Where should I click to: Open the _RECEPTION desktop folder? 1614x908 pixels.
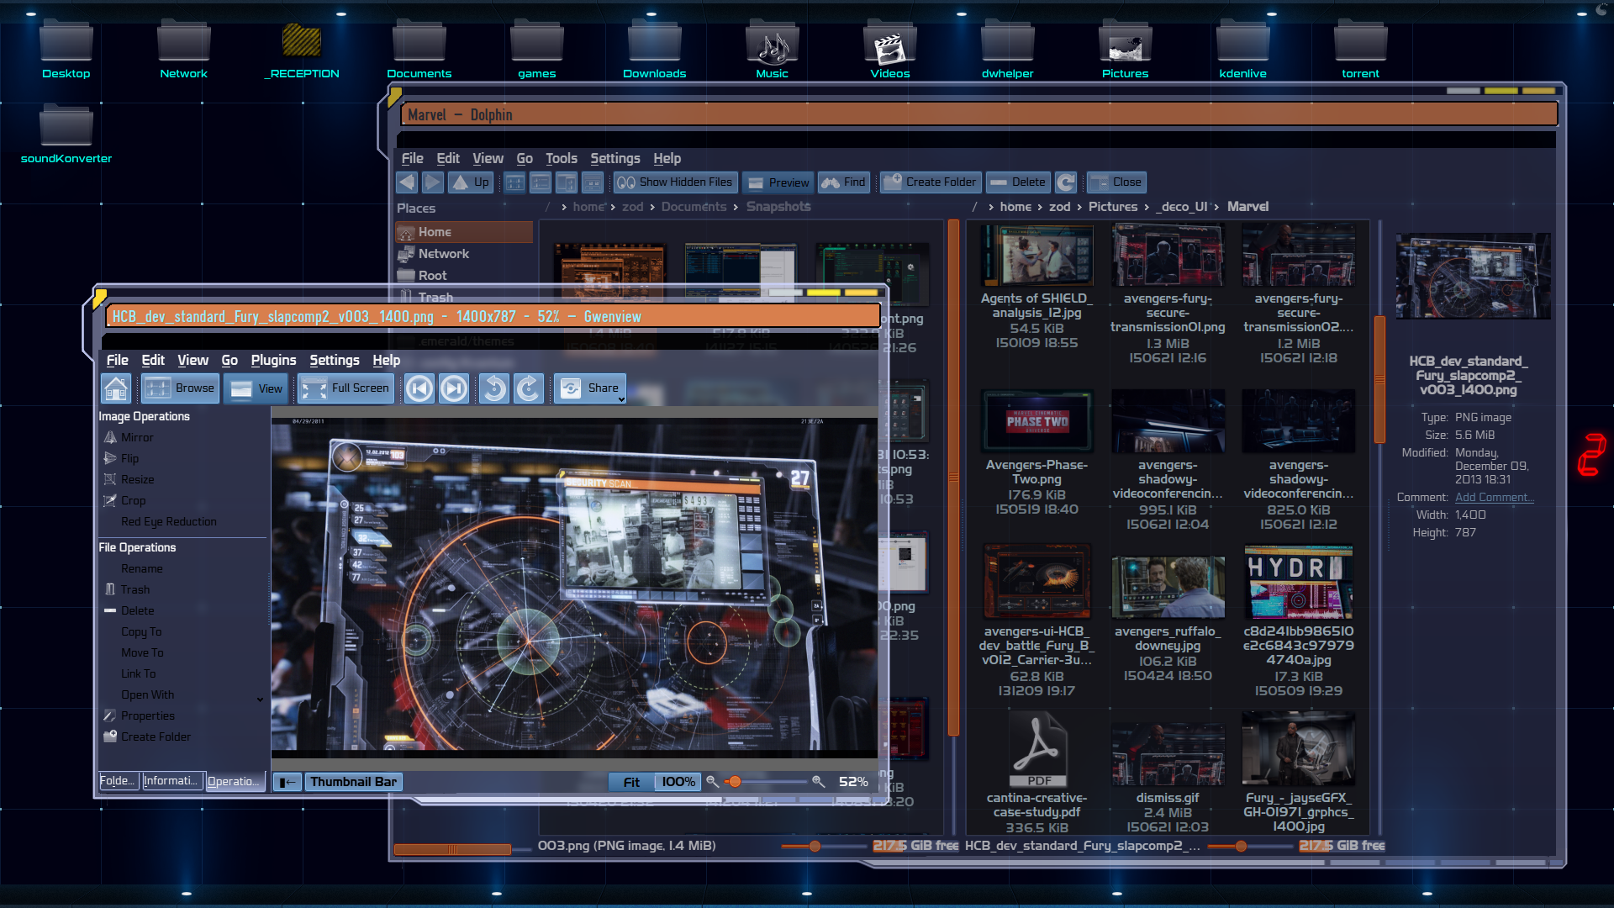pos(302,49)
